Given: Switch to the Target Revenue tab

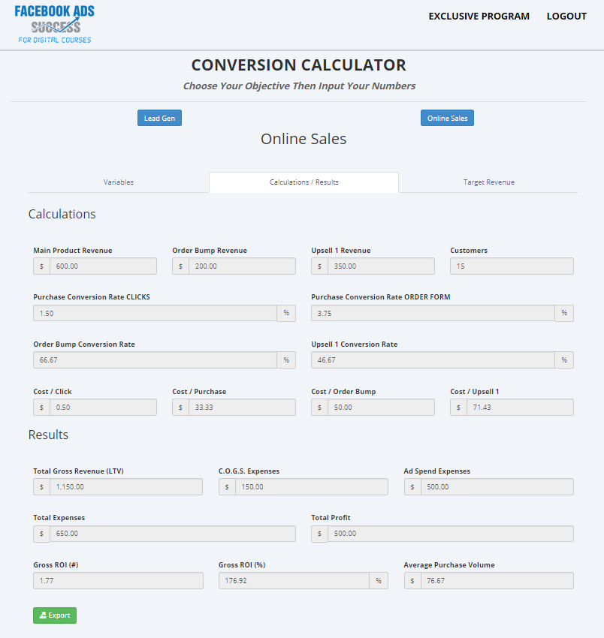Looking at the screenshot, I should coord(488,182).
